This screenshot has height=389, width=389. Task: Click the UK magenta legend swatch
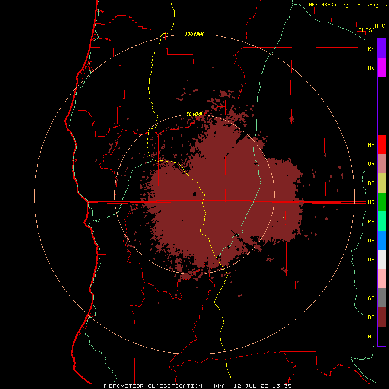pos(382,68)
